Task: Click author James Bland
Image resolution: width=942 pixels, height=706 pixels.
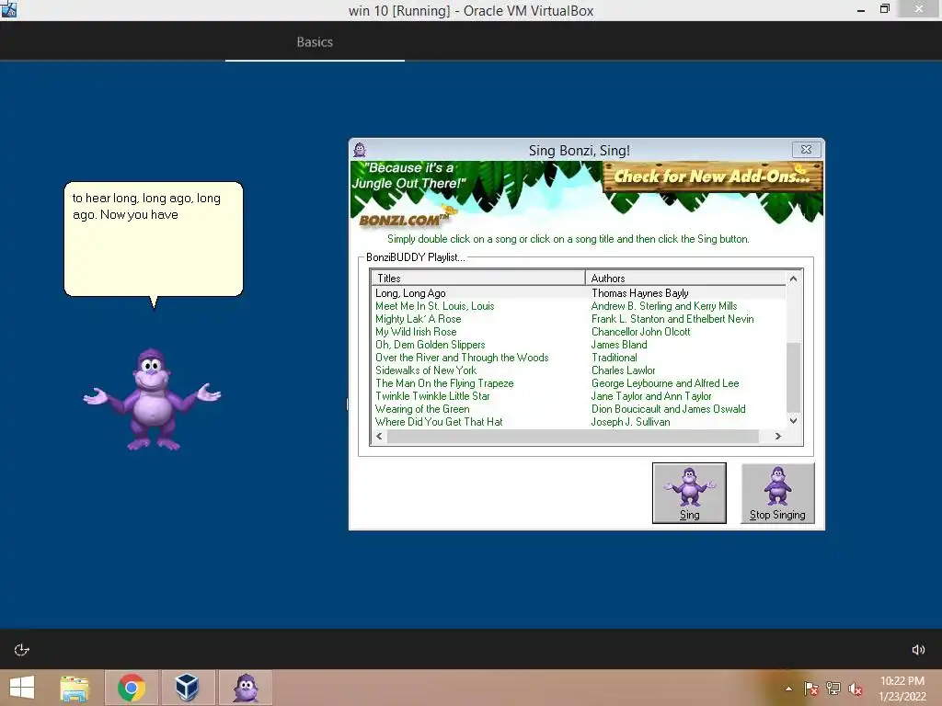Action: (x=619, y=345)
